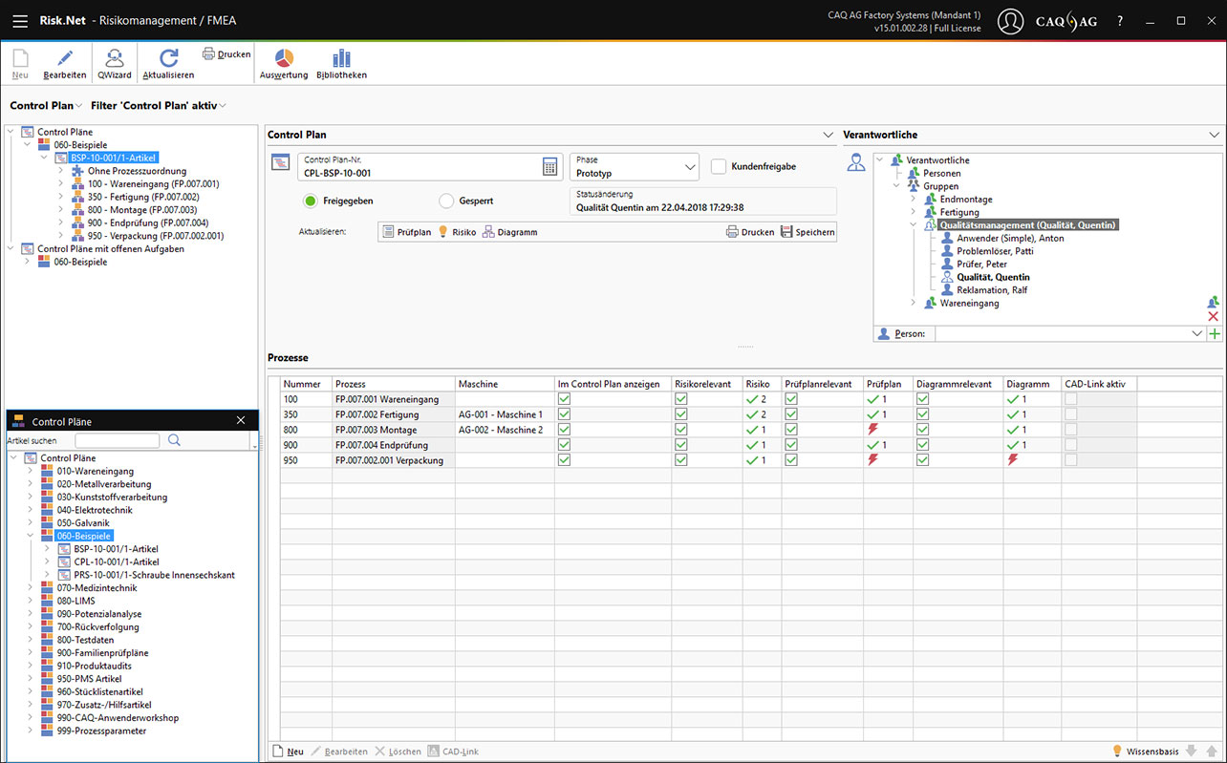The image size is (1227, 763).
Task: Open the hamburger menu at top left
Action: (x=19, y=20)
